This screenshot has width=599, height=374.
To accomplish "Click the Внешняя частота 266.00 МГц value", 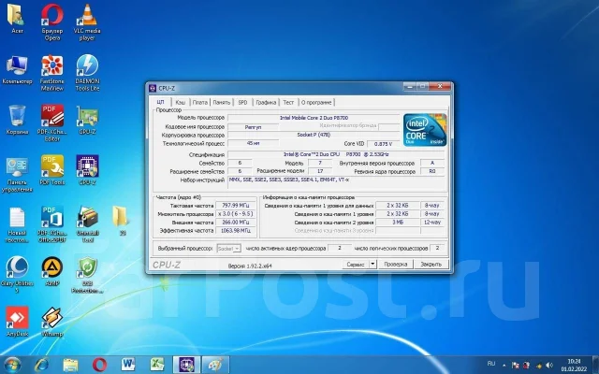I will click(x=236, y=223).
